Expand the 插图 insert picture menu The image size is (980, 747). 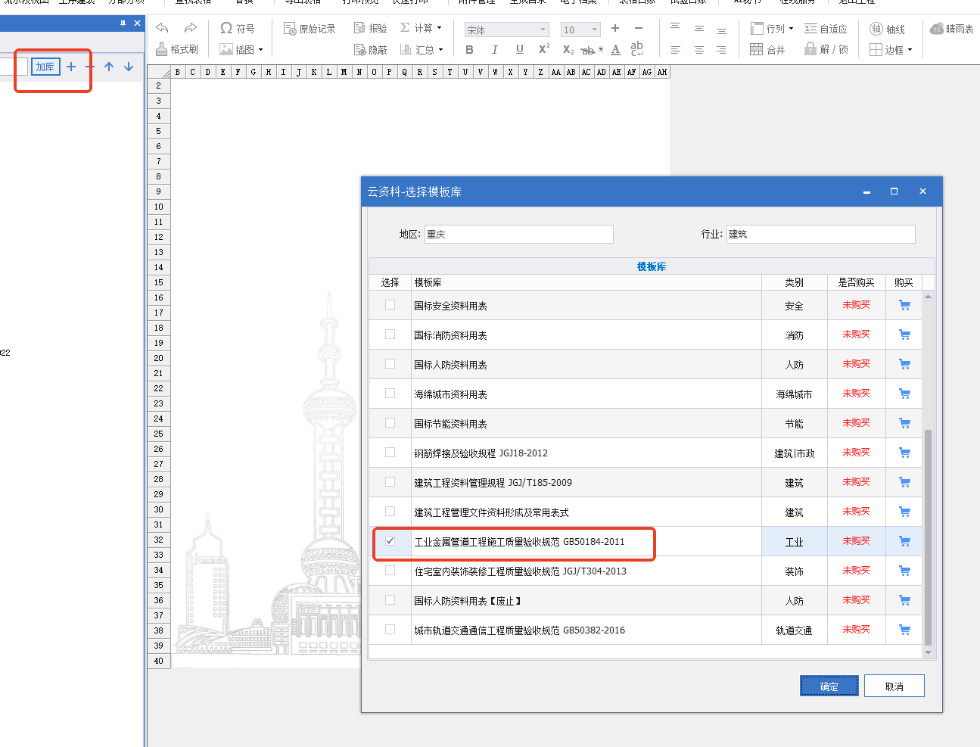(x=260, y=50)
